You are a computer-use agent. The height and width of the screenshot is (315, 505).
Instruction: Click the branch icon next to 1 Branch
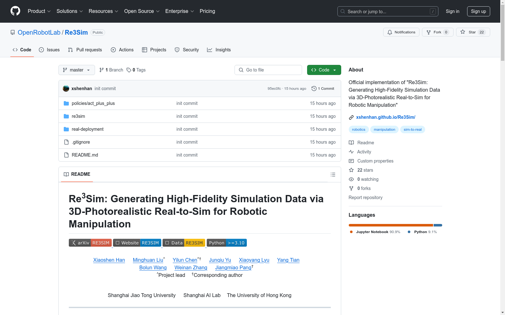pyautogui.click(x=102, y=70)
